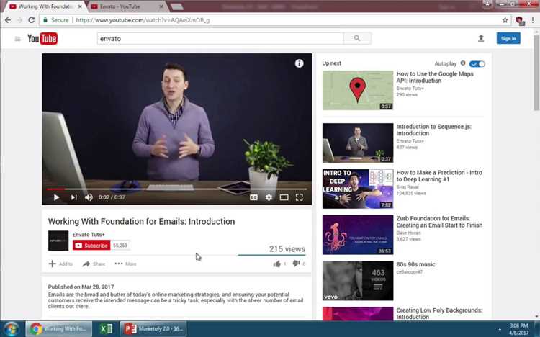540x337 pixels.
Task: Open 'Introduction to Sequence.js: Introduction' title link
Action: pos(433,130)
